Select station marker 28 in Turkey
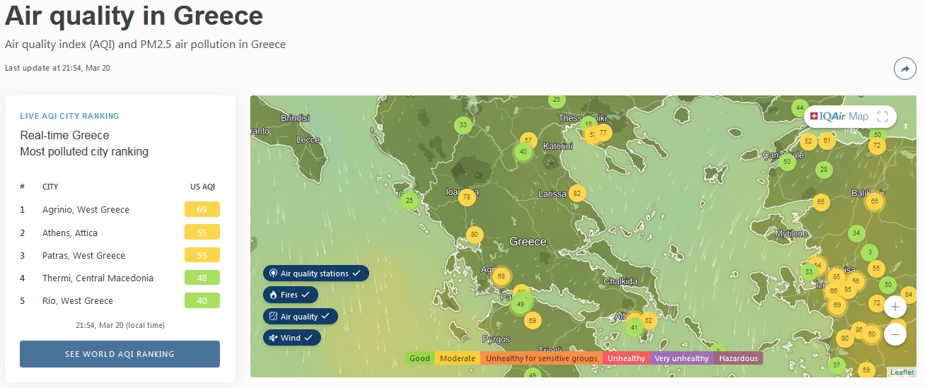The height and width of the screenshot is (388, 925). coord(823,170)
